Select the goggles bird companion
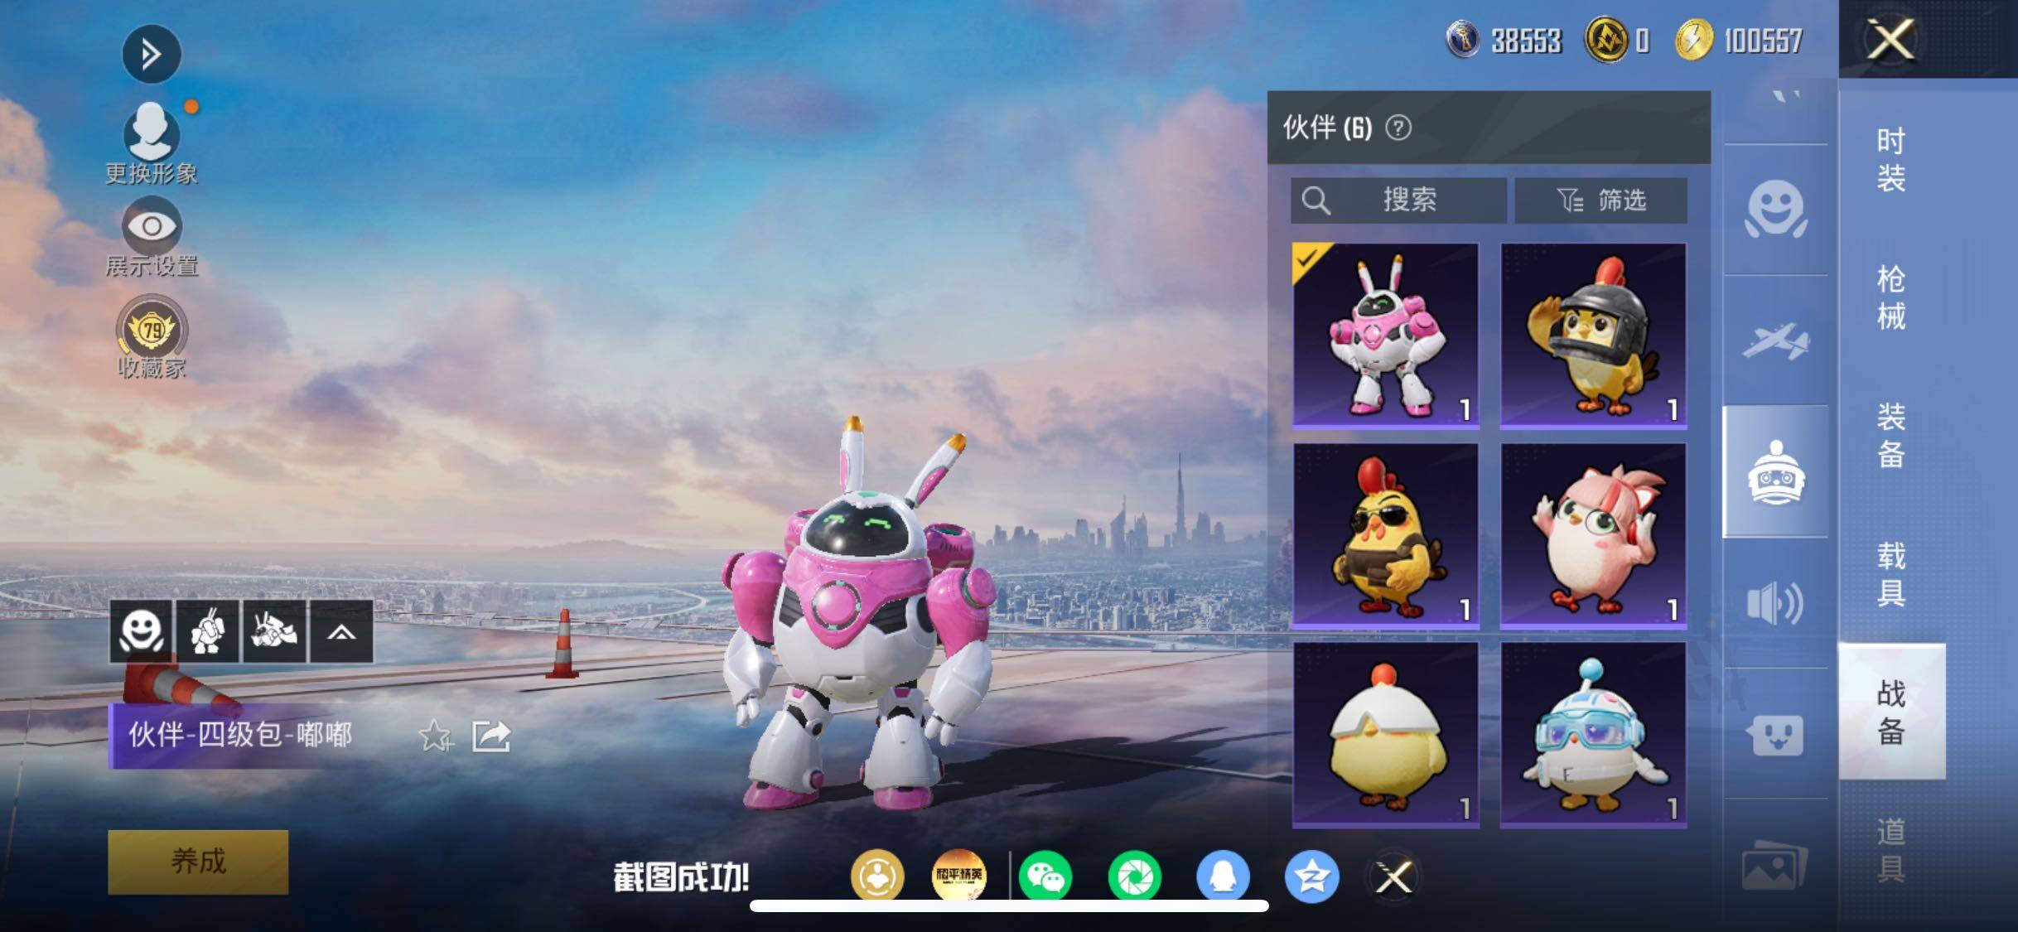 [x=1593, y=735]
